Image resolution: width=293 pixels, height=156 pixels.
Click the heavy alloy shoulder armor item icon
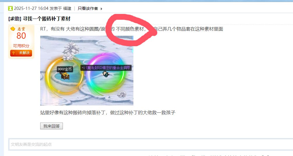[106, 74]
